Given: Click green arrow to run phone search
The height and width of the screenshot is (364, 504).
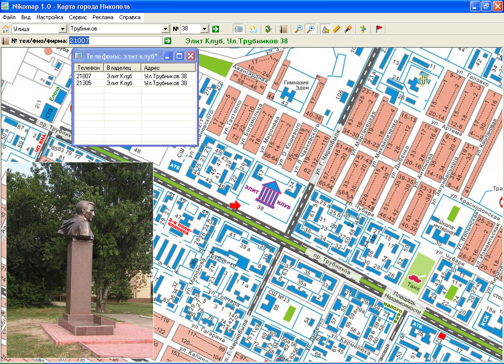Looking at the screenshot, I should [x=168, y=41].
